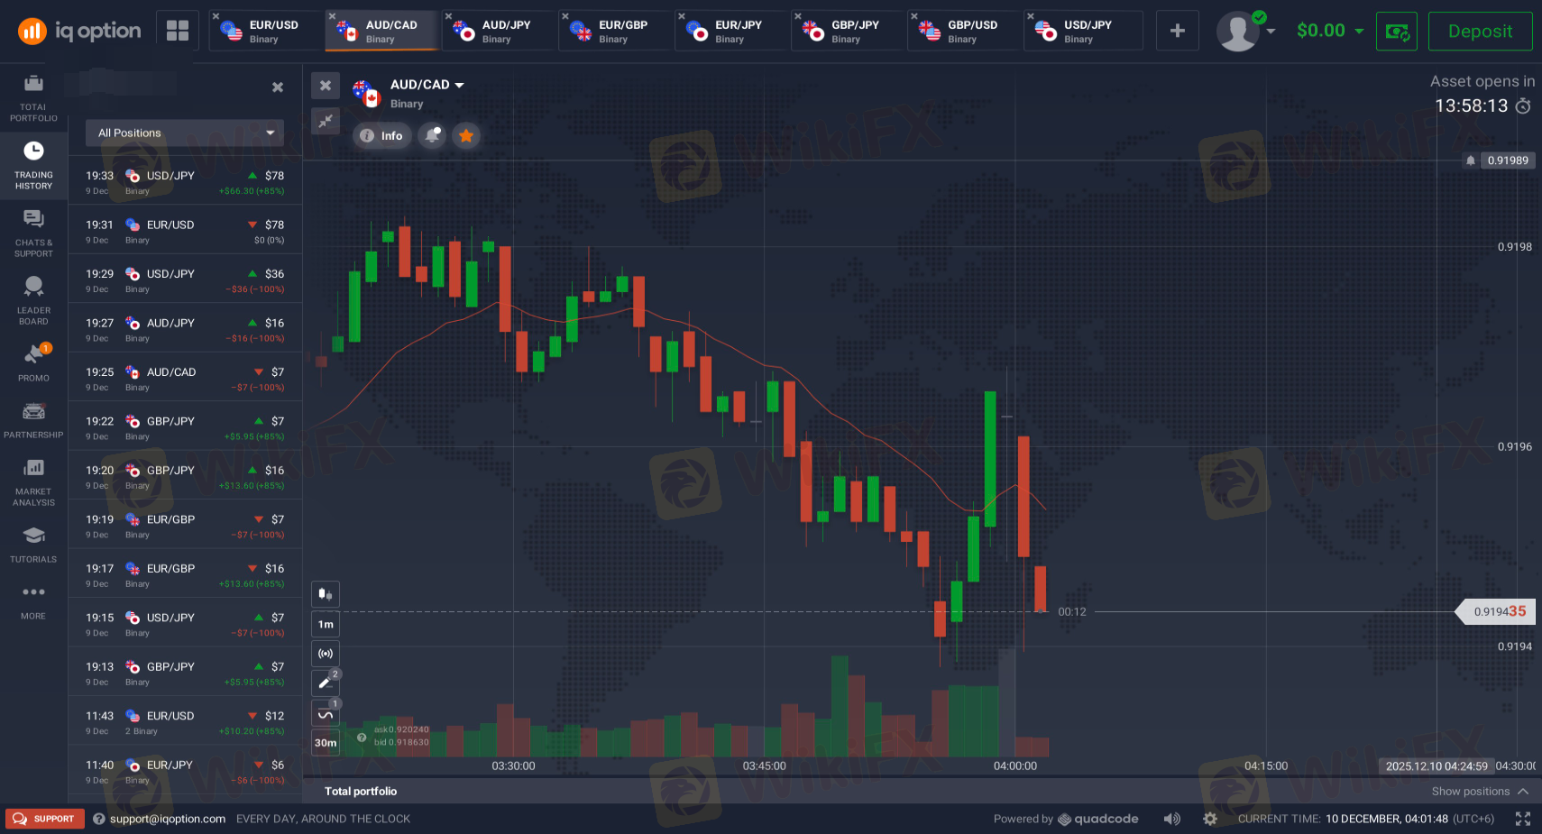Open Total Portfolio in the sidebar
Screen dimensions: 1542x834
point(33,99)
